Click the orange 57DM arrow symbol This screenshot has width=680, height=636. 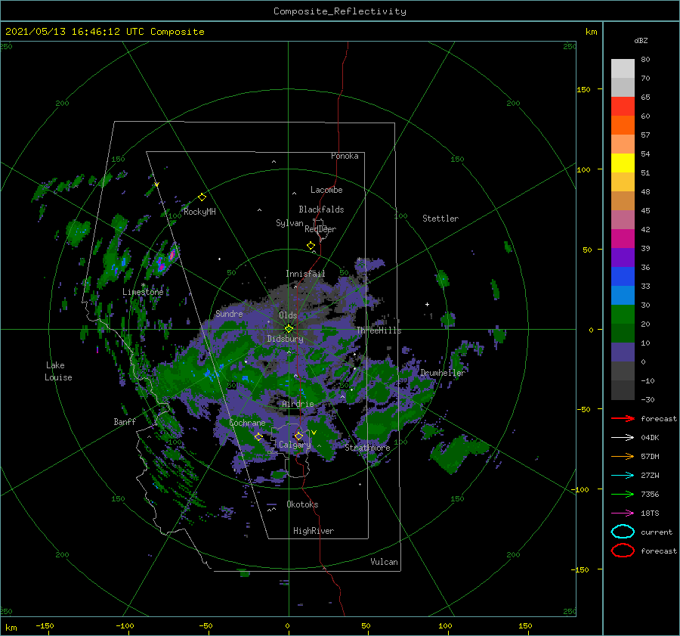click(x=623, y=456)
